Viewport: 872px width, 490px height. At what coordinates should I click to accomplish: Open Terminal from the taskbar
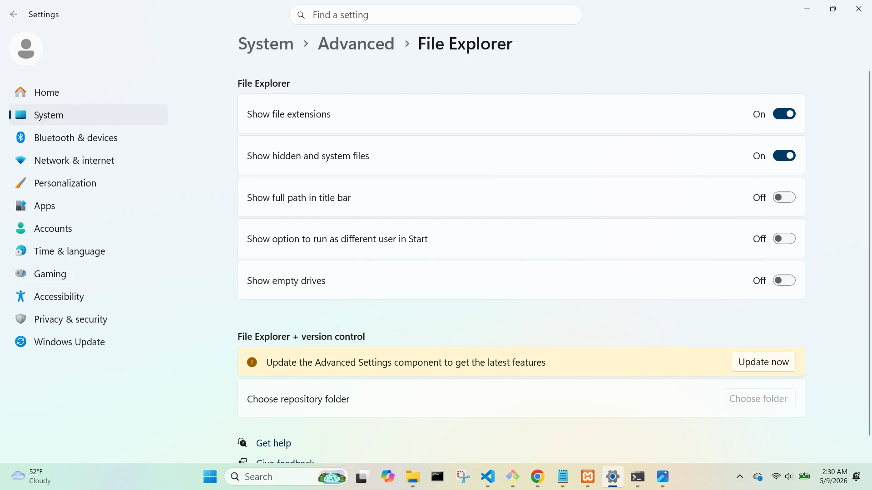coord(638,476)
